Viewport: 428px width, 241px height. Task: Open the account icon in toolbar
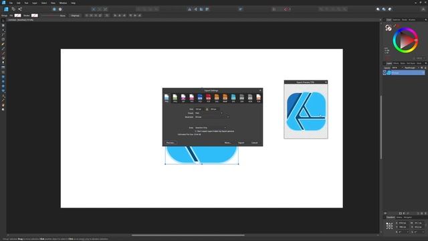point(423,9)
